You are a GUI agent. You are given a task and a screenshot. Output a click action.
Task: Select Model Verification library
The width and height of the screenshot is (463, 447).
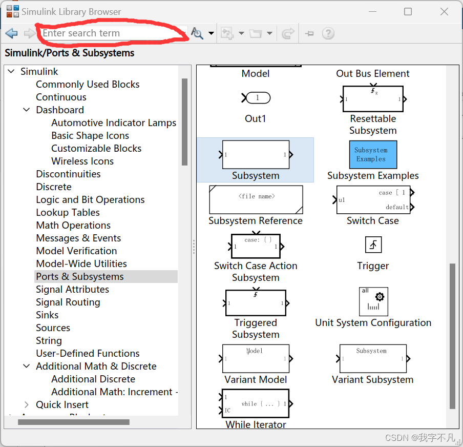76,251
